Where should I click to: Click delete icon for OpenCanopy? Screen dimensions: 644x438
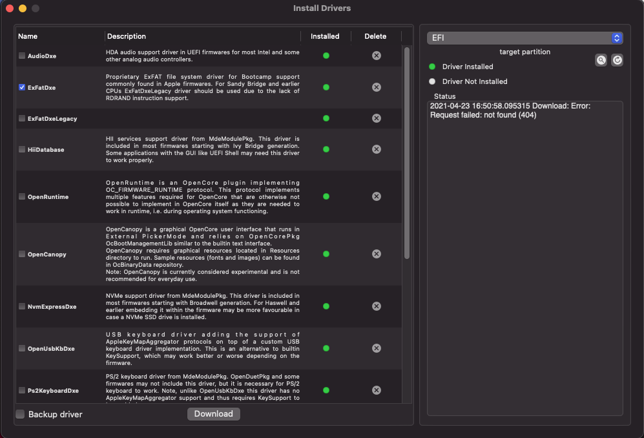[376, 254]
